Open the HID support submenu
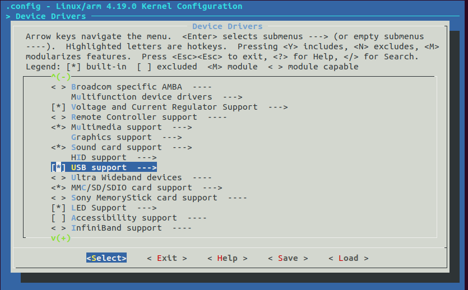 pos(114,158)
